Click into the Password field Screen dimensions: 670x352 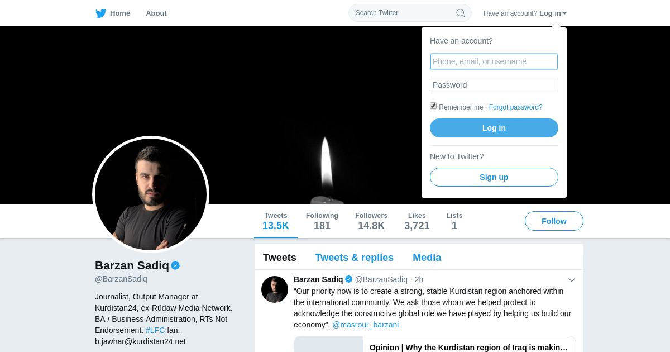click(x=494, y=85)
